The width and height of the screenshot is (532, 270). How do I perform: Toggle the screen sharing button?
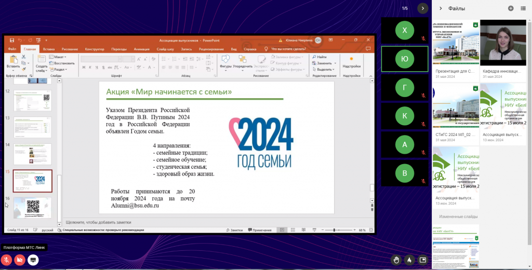click(x=33, y=260)
